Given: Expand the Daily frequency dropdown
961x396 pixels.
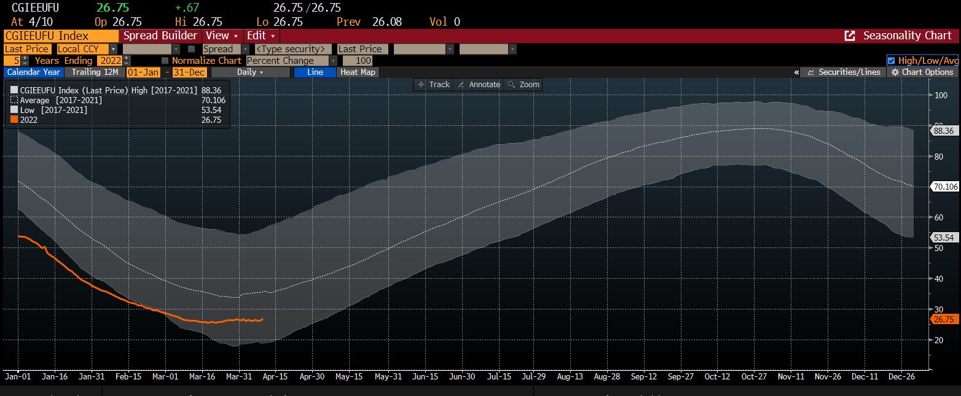Looking at the screenshot, I should (250, 72).
